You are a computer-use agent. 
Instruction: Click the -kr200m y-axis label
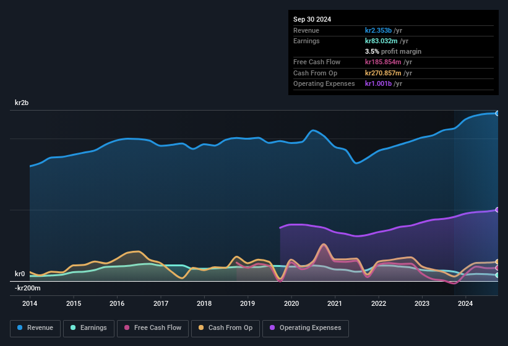28,288
